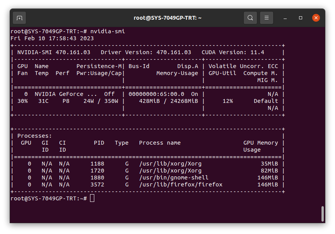The image size is (335, 234).
Task: Click PID 1880 in process table
Action: pos(97,178)
